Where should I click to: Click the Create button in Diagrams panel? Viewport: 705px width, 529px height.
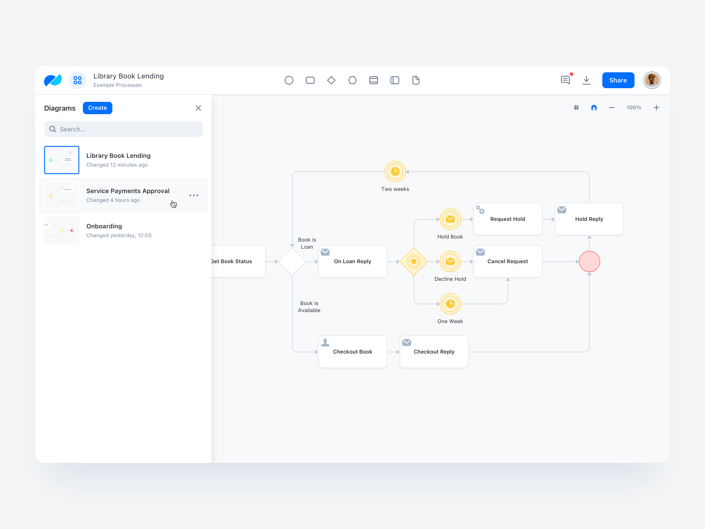pos(97,108)
